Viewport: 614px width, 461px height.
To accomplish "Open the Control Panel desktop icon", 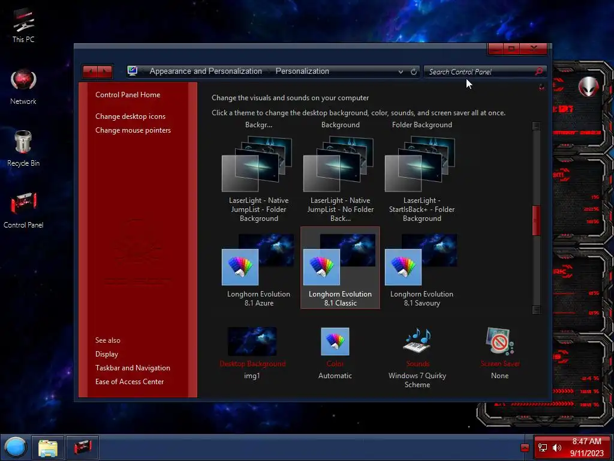I will (x=23, y=210).
